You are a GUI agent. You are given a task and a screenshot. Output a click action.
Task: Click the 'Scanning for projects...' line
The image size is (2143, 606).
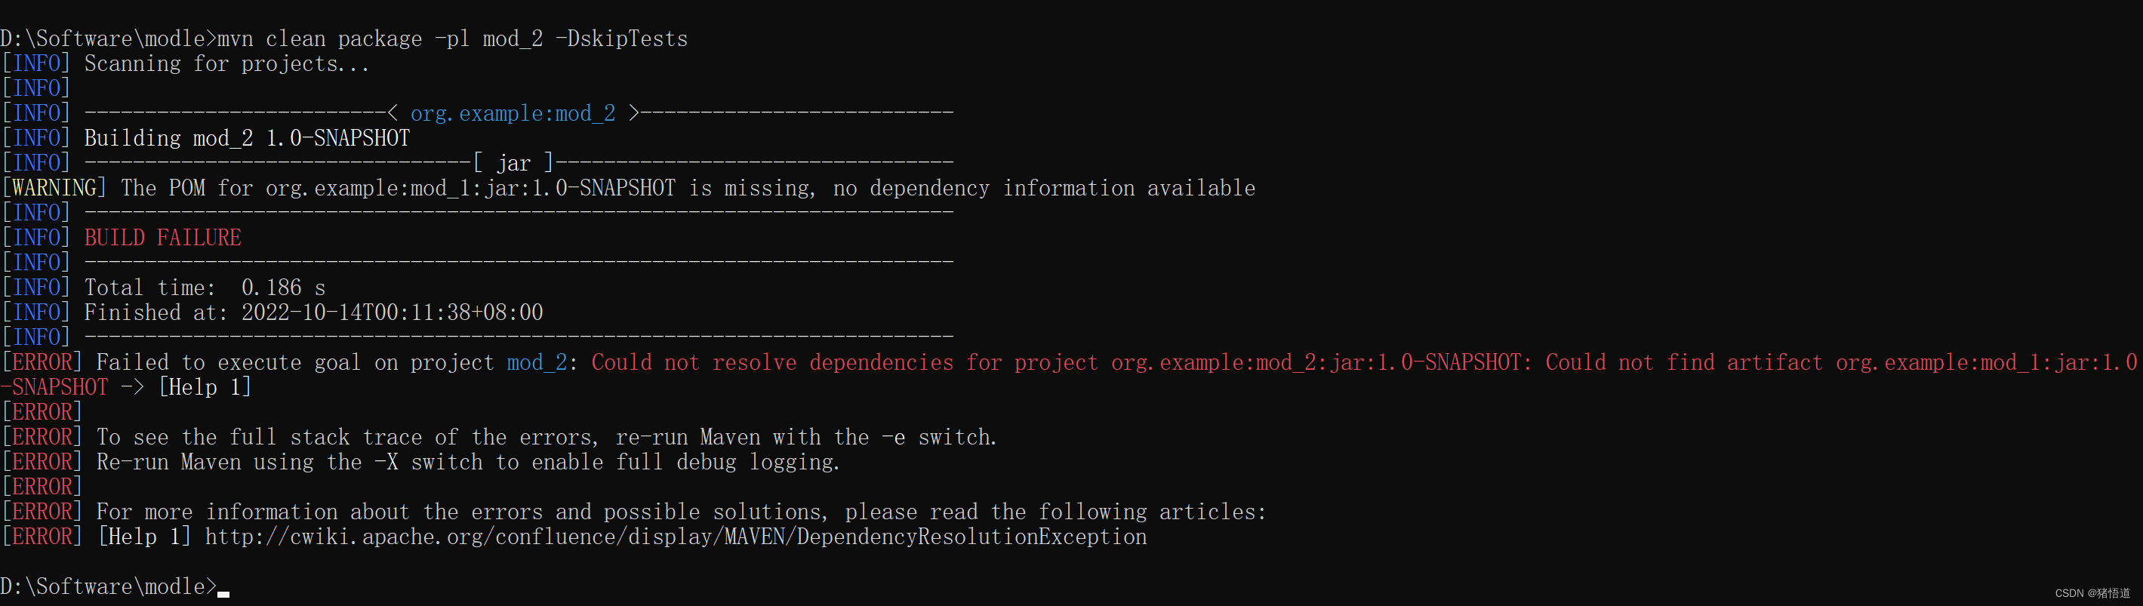click(x=227, y=64)
